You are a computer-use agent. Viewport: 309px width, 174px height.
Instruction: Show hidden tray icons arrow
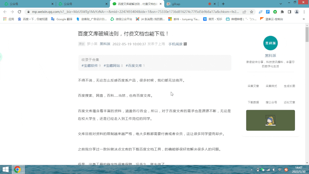[x=252, y=170]
